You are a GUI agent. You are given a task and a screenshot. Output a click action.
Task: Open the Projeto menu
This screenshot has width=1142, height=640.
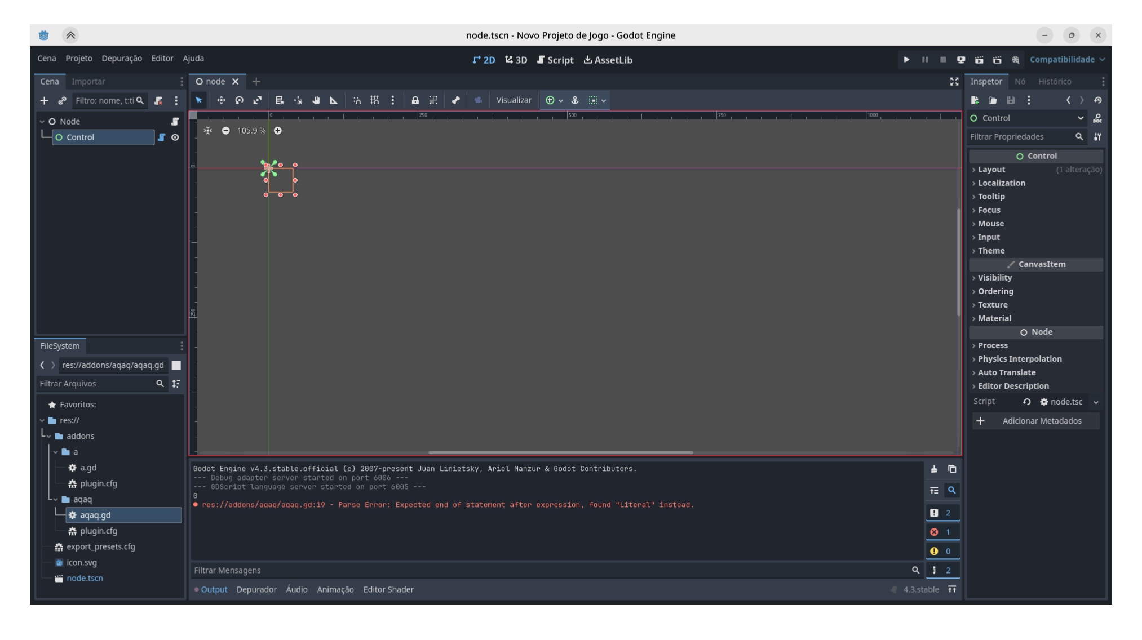point(79,59)
